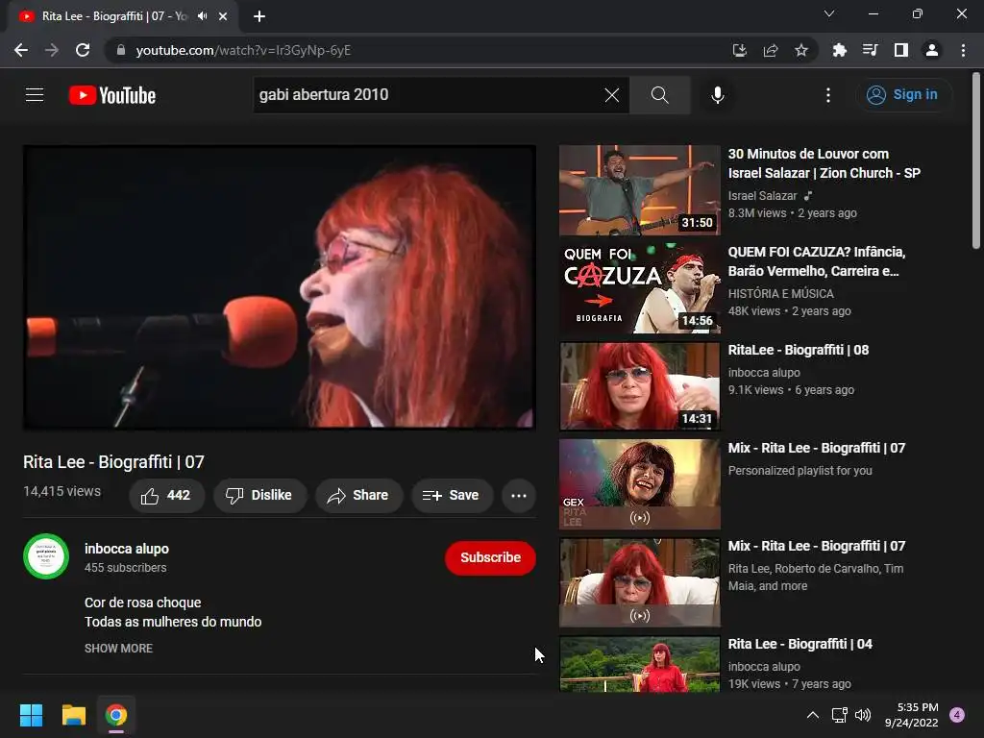This screenshot has width=984, height=738.
Task: Install app via address bar download icon
Action: point(739,50)
